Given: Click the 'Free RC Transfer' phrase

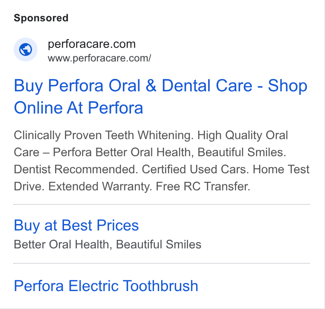Looking at the screenshot, I should 203,186.
